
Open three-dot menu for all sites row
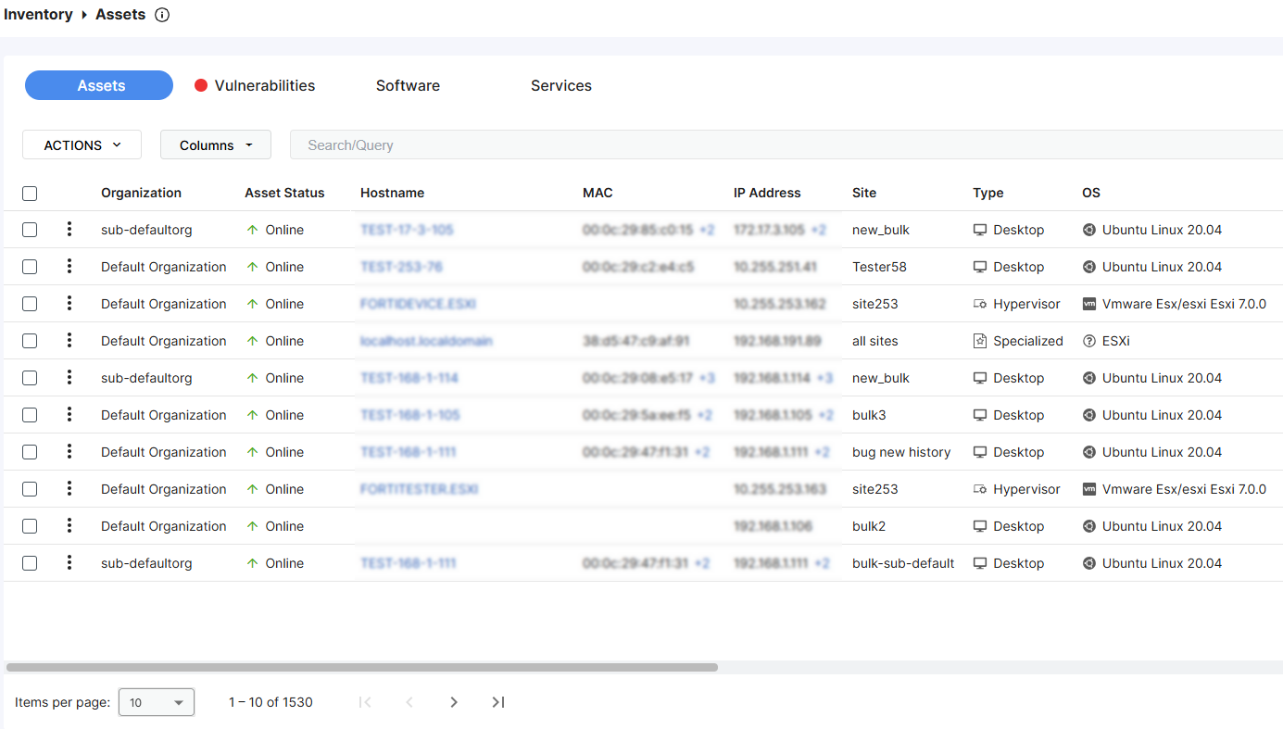point(69,341)
